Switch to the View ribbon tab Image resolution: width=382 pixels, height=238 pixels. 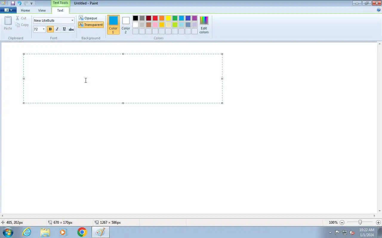(x=42, y=10)
